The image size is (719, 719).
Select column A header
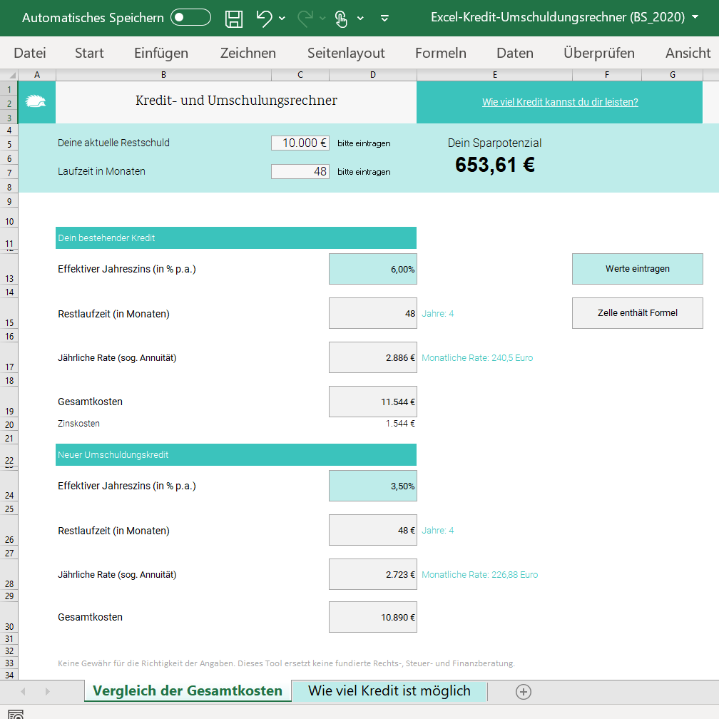[37, 75]
